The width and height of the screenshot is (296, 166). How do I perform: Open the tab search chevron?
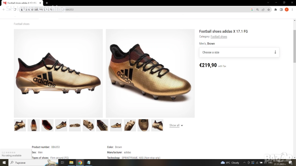[x=268, y=3]
